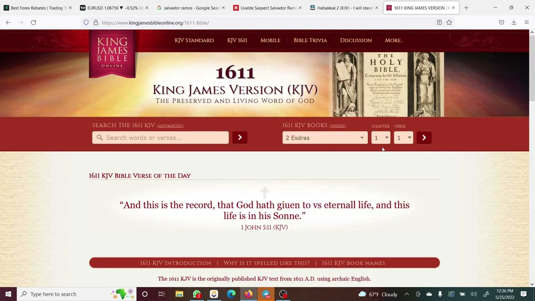Open WhatsApp from the taskbar

(x=197, y=294)
